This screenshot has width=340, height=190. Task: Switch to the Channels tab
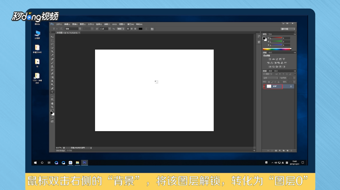(270, 71)
